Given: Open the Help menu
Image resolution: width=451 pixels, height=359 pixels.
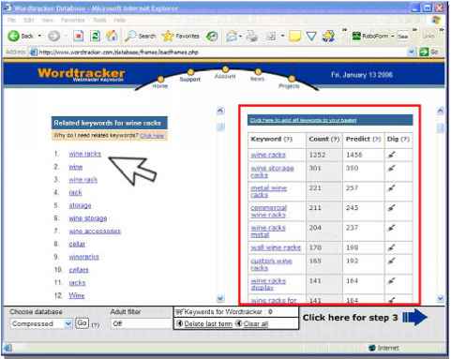Looking at the screenshot, I should [119, 20].
